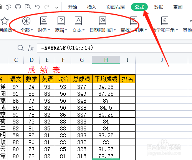Click the 政治 header cell
192x160 pixels.
pos(63,79)
